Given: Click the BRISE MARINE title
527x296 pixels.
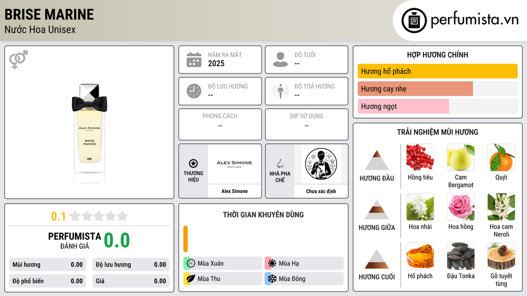Looking at the screenshot, I should click(x=49, y=14).
